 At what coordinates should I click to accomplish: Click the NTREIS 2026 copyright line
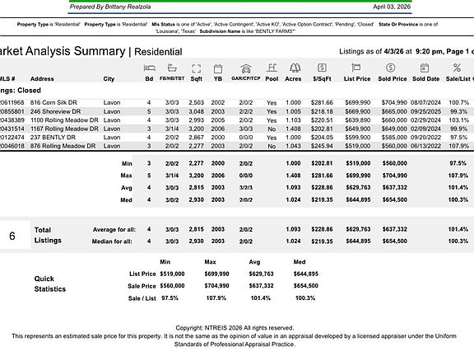coord(235,328)
